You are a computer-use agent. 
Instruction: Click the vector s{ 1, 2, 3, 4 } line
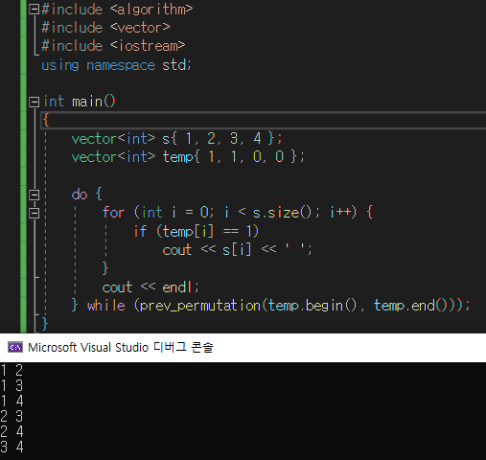[x=176, y=139]
